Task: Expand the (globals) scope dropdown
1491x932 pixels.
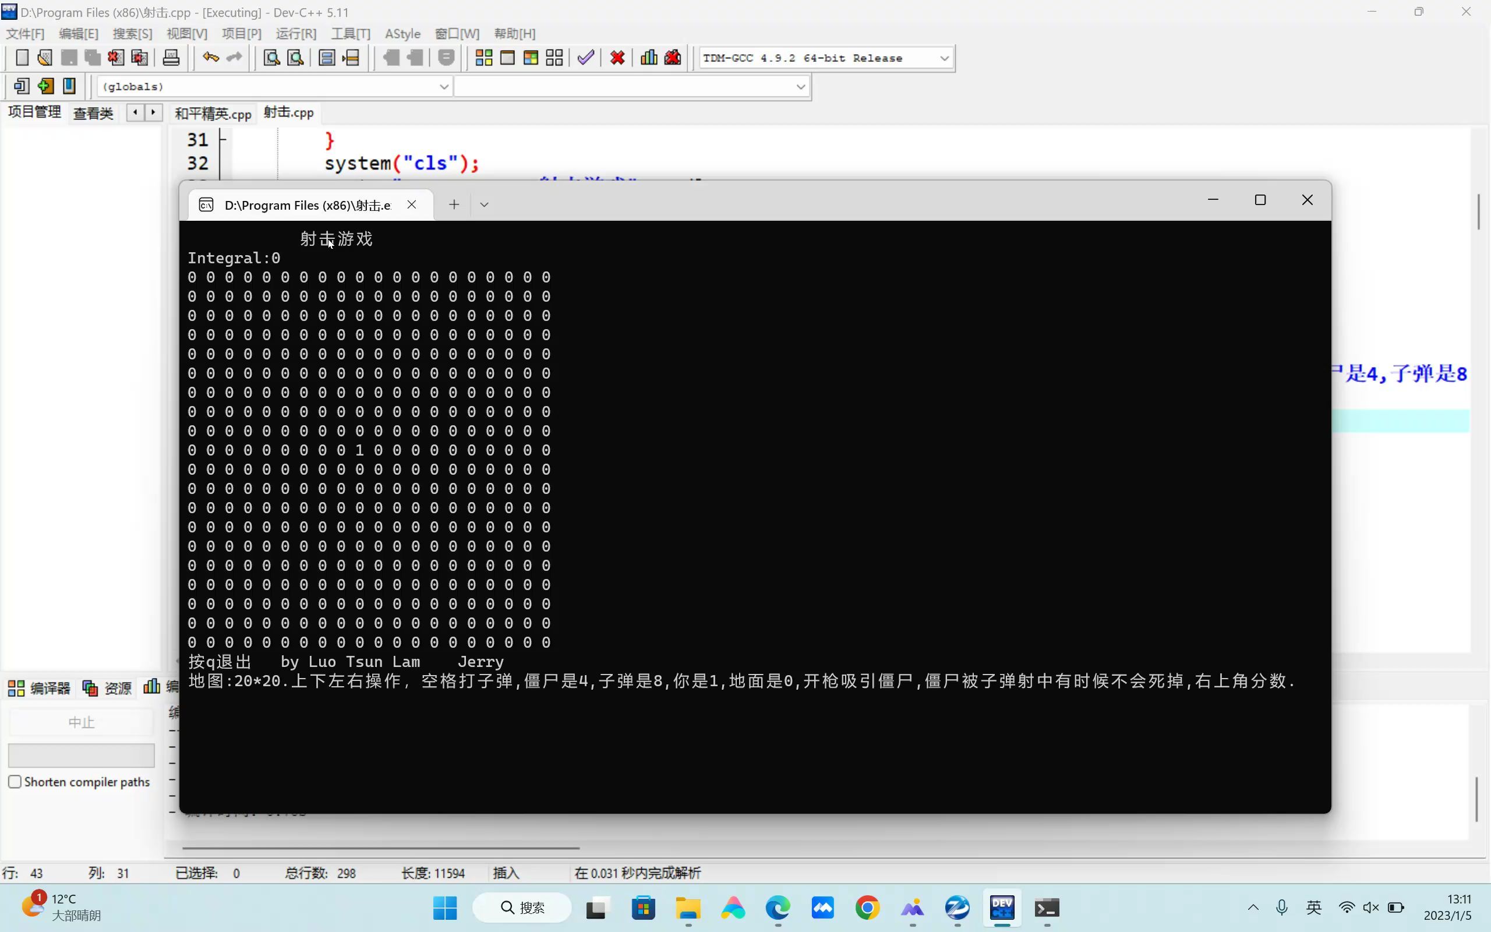Action: click(444, 86)
